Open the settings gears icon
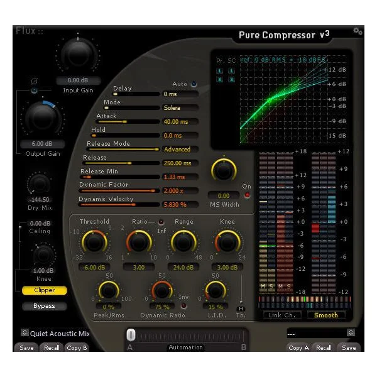This screenshot has height=377, width=377. (x=358, y=31)
